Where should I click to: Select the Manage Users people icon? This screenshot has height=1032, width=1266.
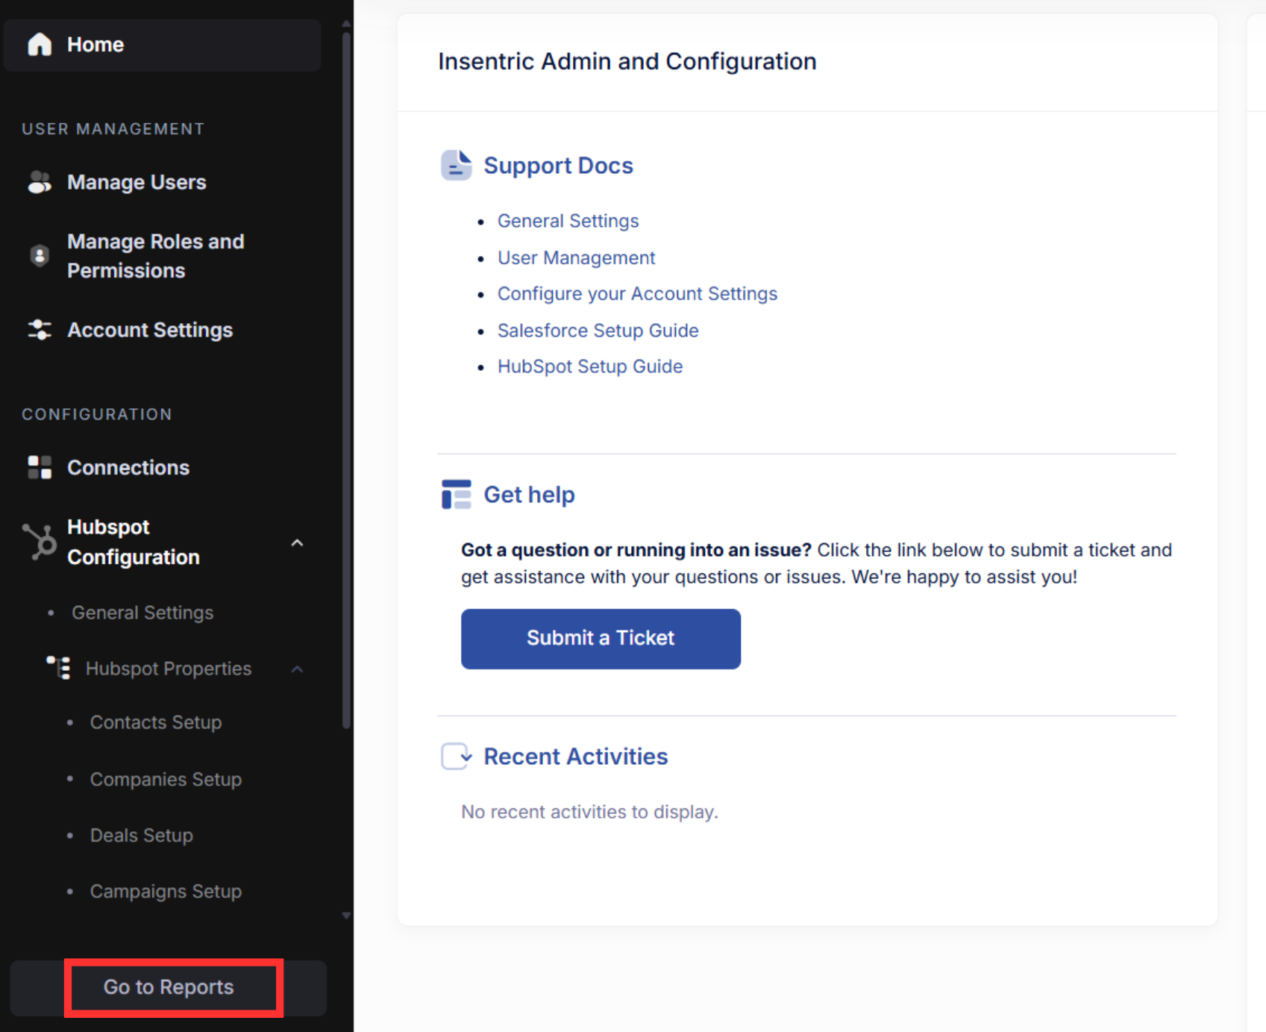coord(39,181)
